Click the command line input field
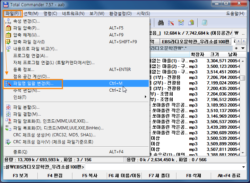Image resolution: width=250 pixels, height=183 pixels. (x=163, y=167)
